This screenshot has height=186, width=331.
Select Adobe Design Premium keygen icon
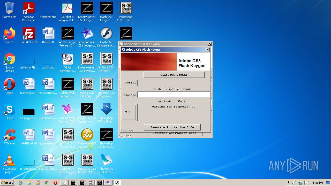pos(67,37)
